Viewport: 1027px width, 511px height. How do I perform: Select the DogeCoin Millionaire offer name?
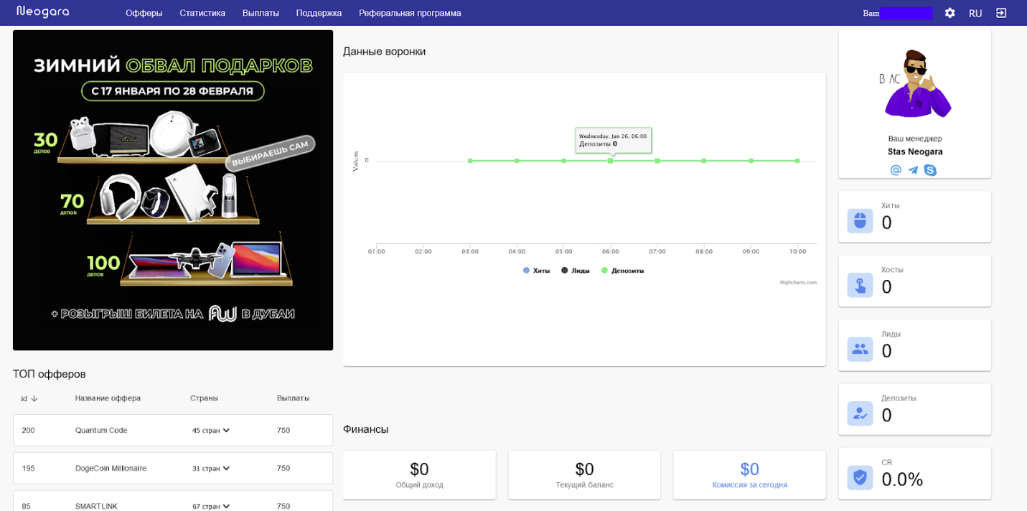coord(111,469)
